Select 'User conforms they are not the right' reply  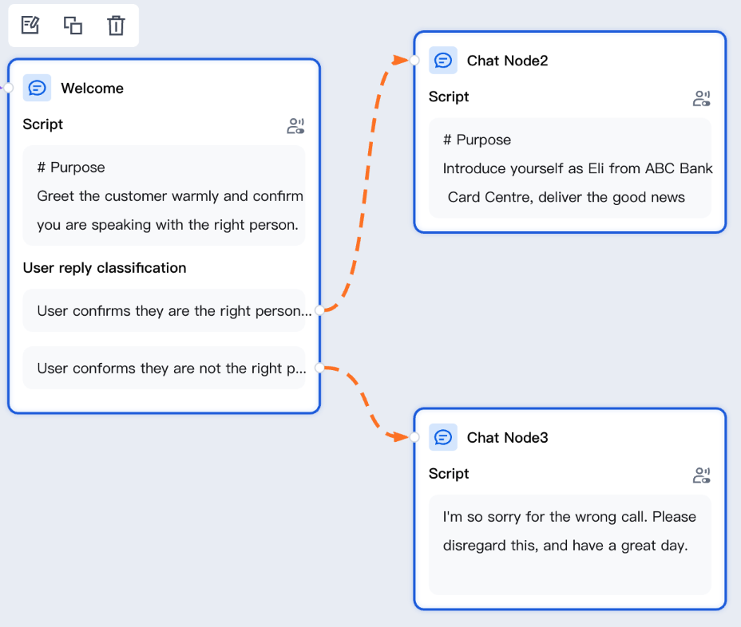(164, 368)
